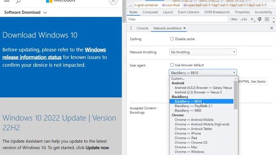Check Use browser default user agent
This screenshot has width=276, height=155.
[x=172, y=65]
